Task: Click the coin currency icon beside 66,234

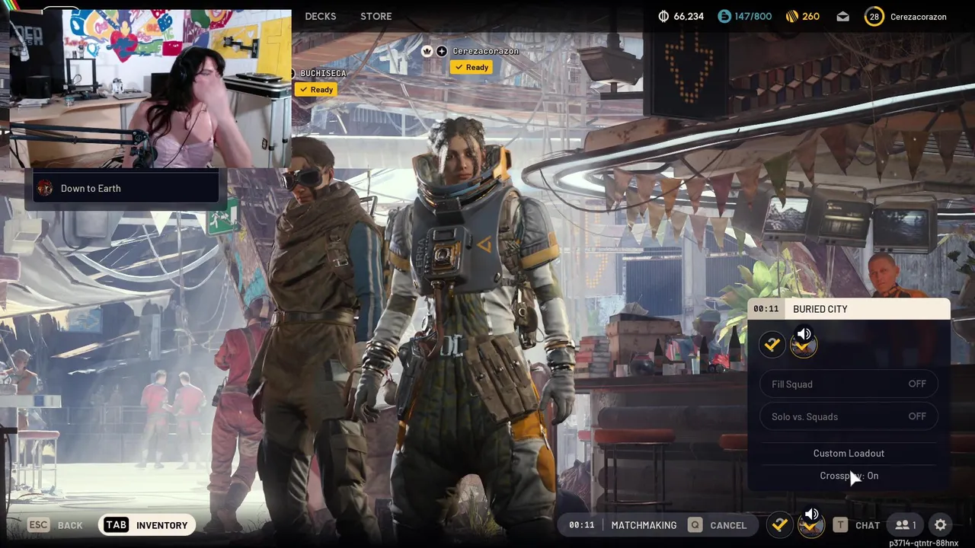Action: tap(663, 16)
